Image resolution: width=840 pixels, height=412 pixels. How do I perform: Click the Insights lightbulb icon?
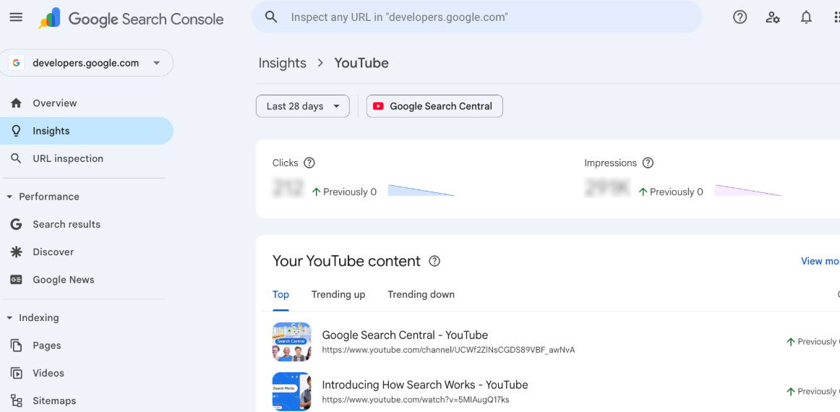coord(16,131)
